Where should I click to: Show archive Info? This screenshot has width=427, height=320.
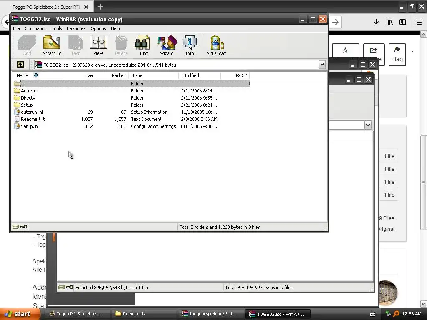click(x=190, y=45)
